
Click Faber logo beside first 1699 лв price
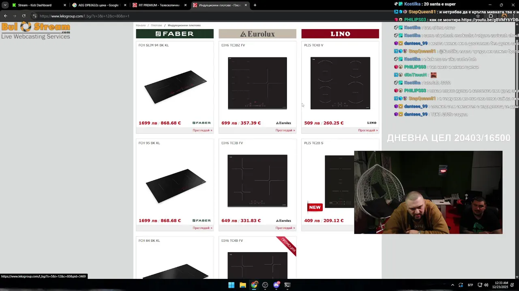tap(202, 123)
